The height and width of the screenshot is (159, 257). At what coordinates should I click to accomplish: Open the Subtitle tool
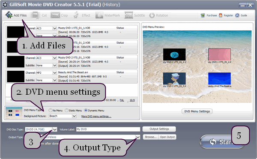coord(135,15)
